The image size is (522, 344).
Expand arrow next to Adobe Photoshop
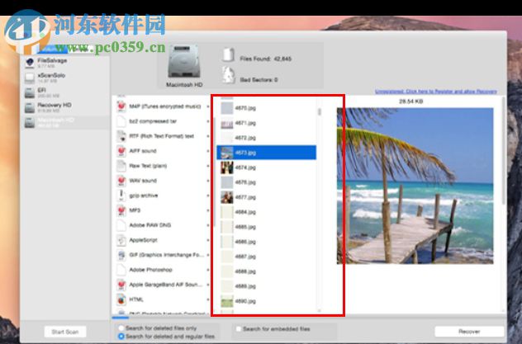click(x=208, y=270)
